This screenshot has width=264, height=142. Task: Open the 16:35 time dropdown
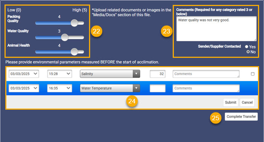pyautogui.click(x=60, y=88)
